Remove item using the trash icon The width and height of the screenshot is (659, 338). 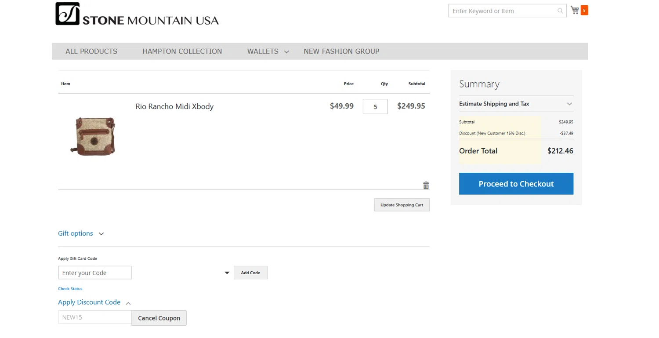[426, 185]
